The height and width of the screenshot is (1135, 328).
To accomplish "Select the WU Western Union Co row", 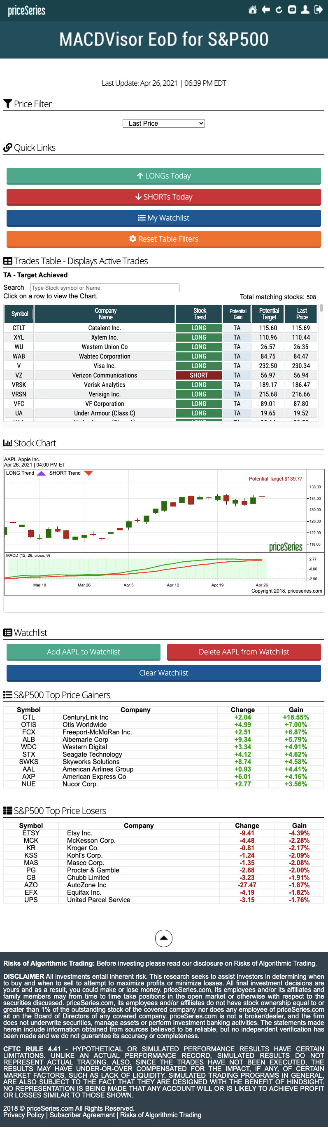I will [161, 347].
